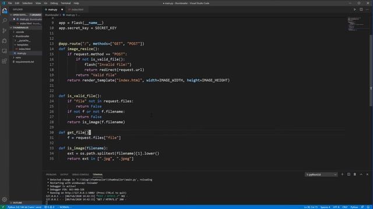Click the Vim NORMAL mode indicator

[x=65, y=207]
